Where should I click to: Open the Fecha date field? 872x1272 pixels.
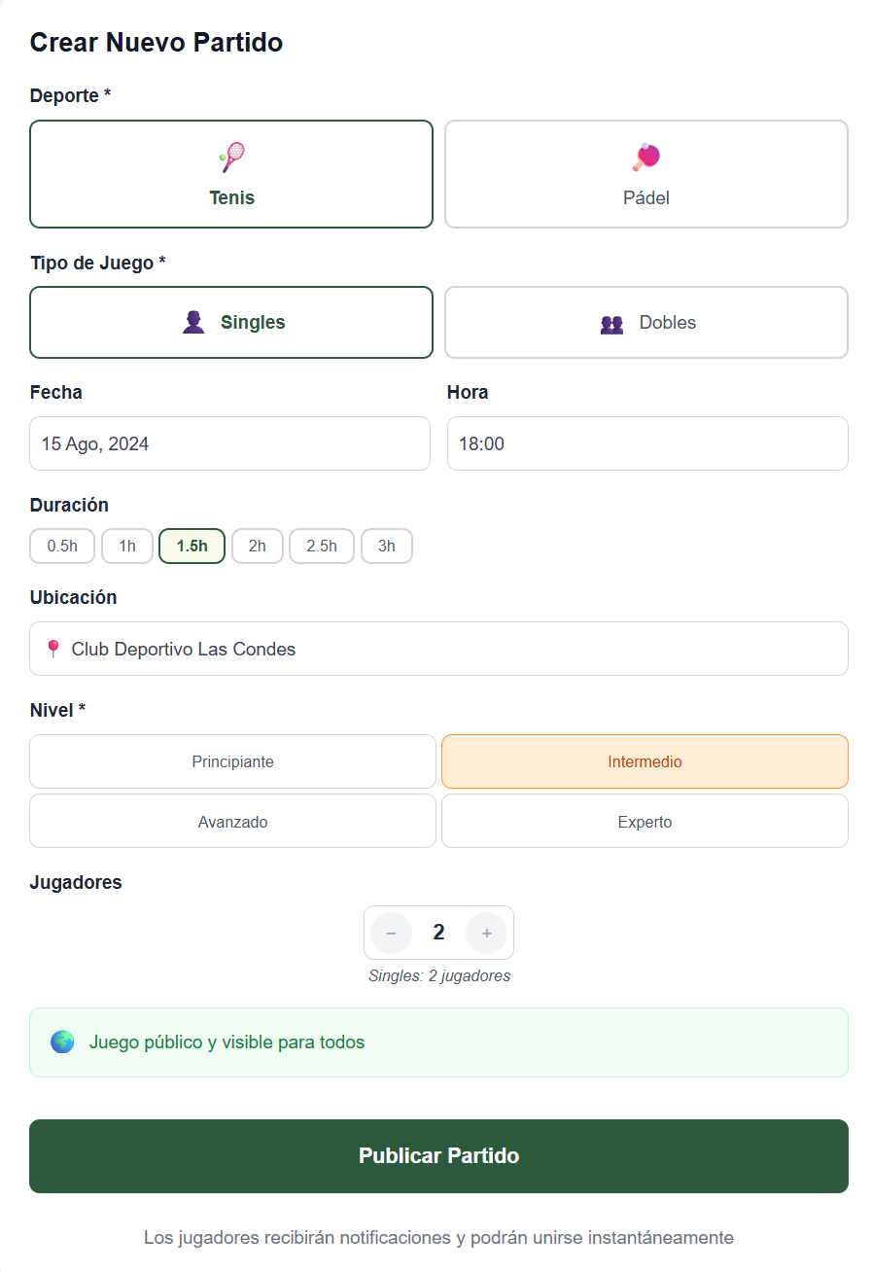[x=229, y=443]
